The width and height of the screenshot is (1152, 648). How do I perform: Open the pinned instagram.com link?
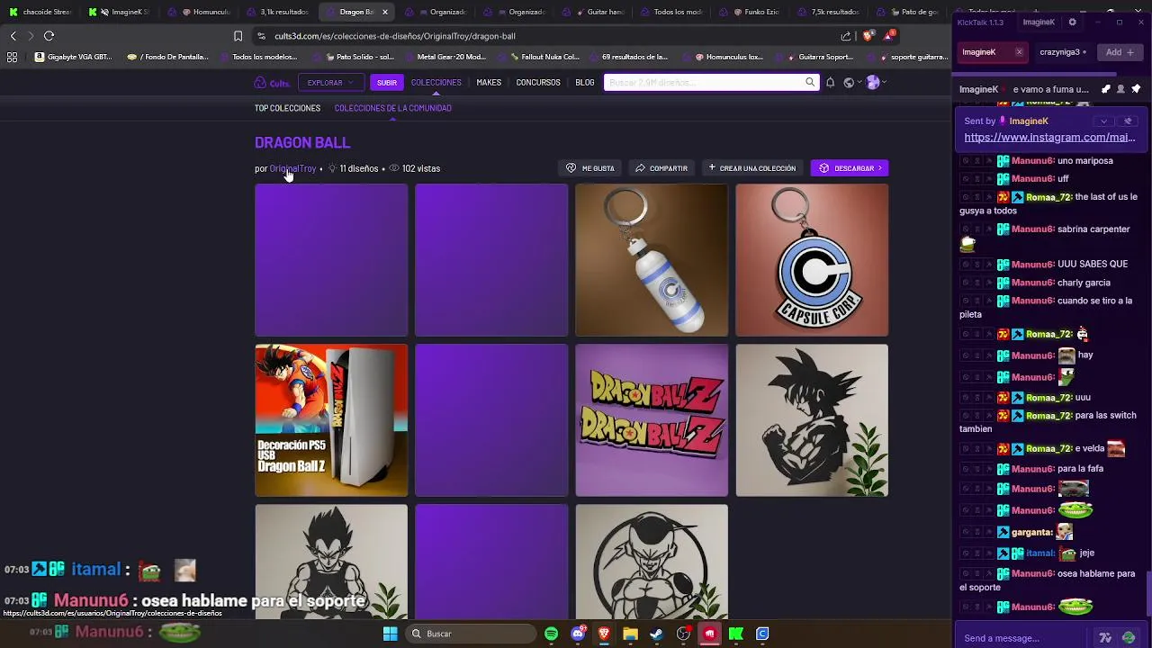1049,138
